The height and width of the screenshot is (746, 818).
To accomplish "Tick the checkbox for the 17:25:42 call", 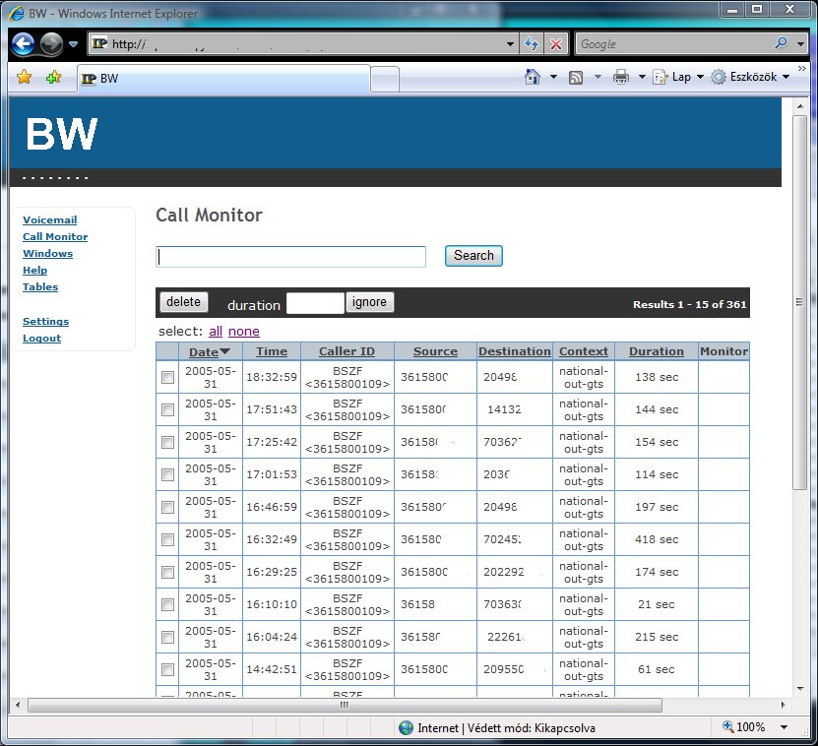I will (168, 443).
